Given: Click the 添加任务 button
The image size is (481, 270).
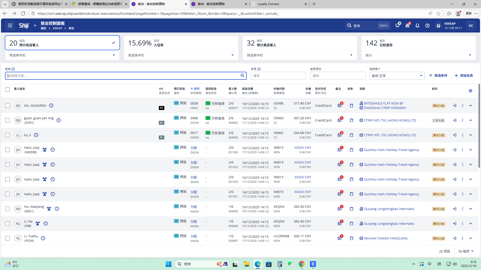Looking at the screenshot, I should tap(464, 75).
